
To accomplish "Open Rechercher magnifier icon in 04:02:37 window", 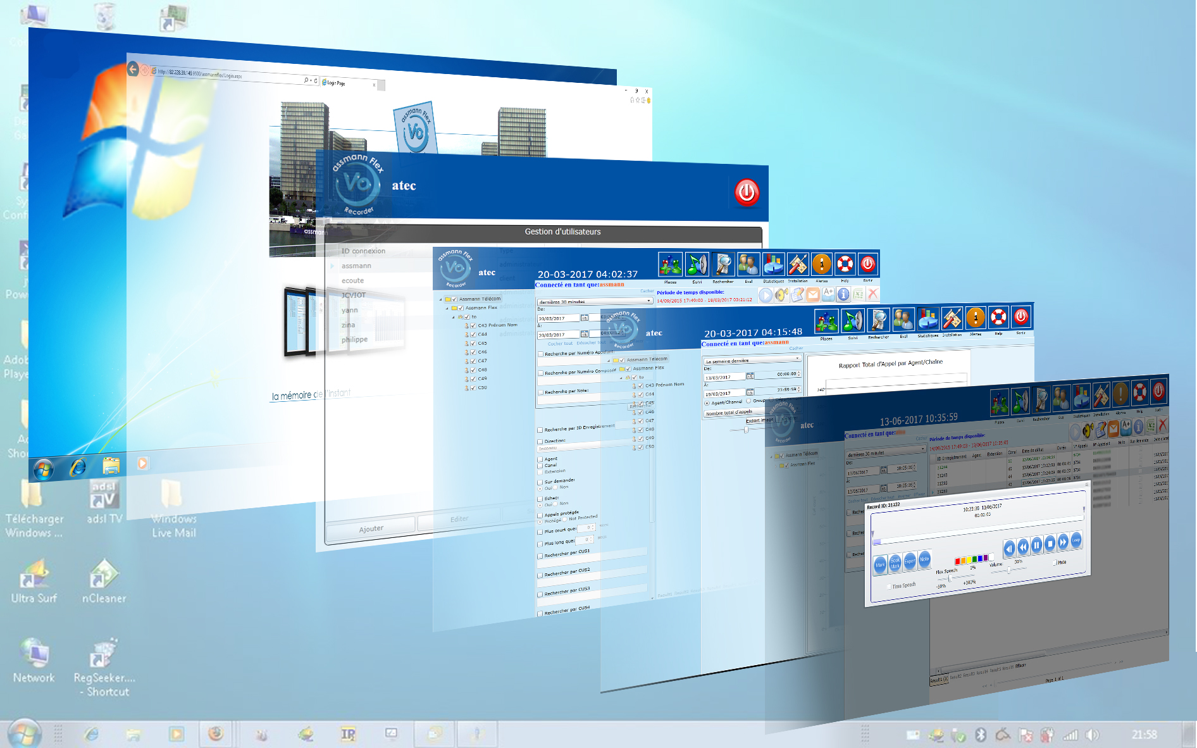I will click(x=723, y=265).
